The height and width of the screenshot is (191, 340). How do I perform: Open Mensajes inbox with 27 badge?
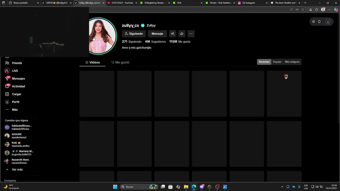[x=15, y=79]
